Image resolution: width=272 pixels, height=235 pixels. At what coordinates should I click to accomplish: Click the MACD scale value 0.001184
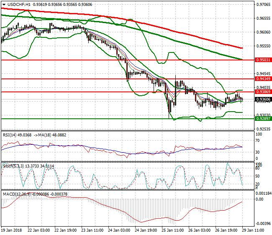click(264, 193)
